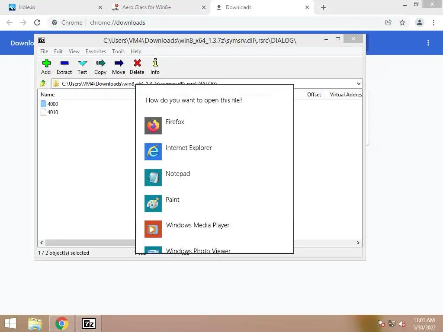Image resolution: width=443 pixels, height=332 pixels.
Task: Open Windows Start button on taskbar
Action: click(x=10, y=323)
